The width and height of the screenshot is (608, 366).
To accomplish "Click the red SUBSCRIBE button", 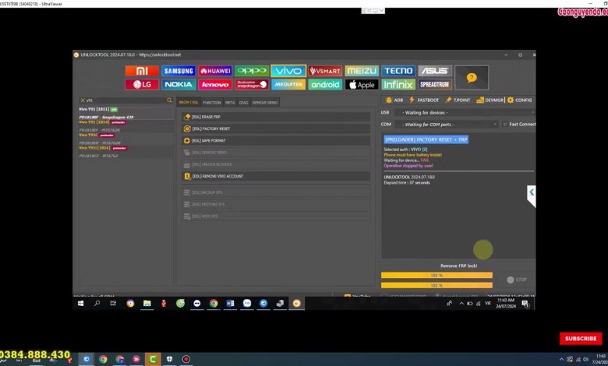I will (x=581, y=339).
